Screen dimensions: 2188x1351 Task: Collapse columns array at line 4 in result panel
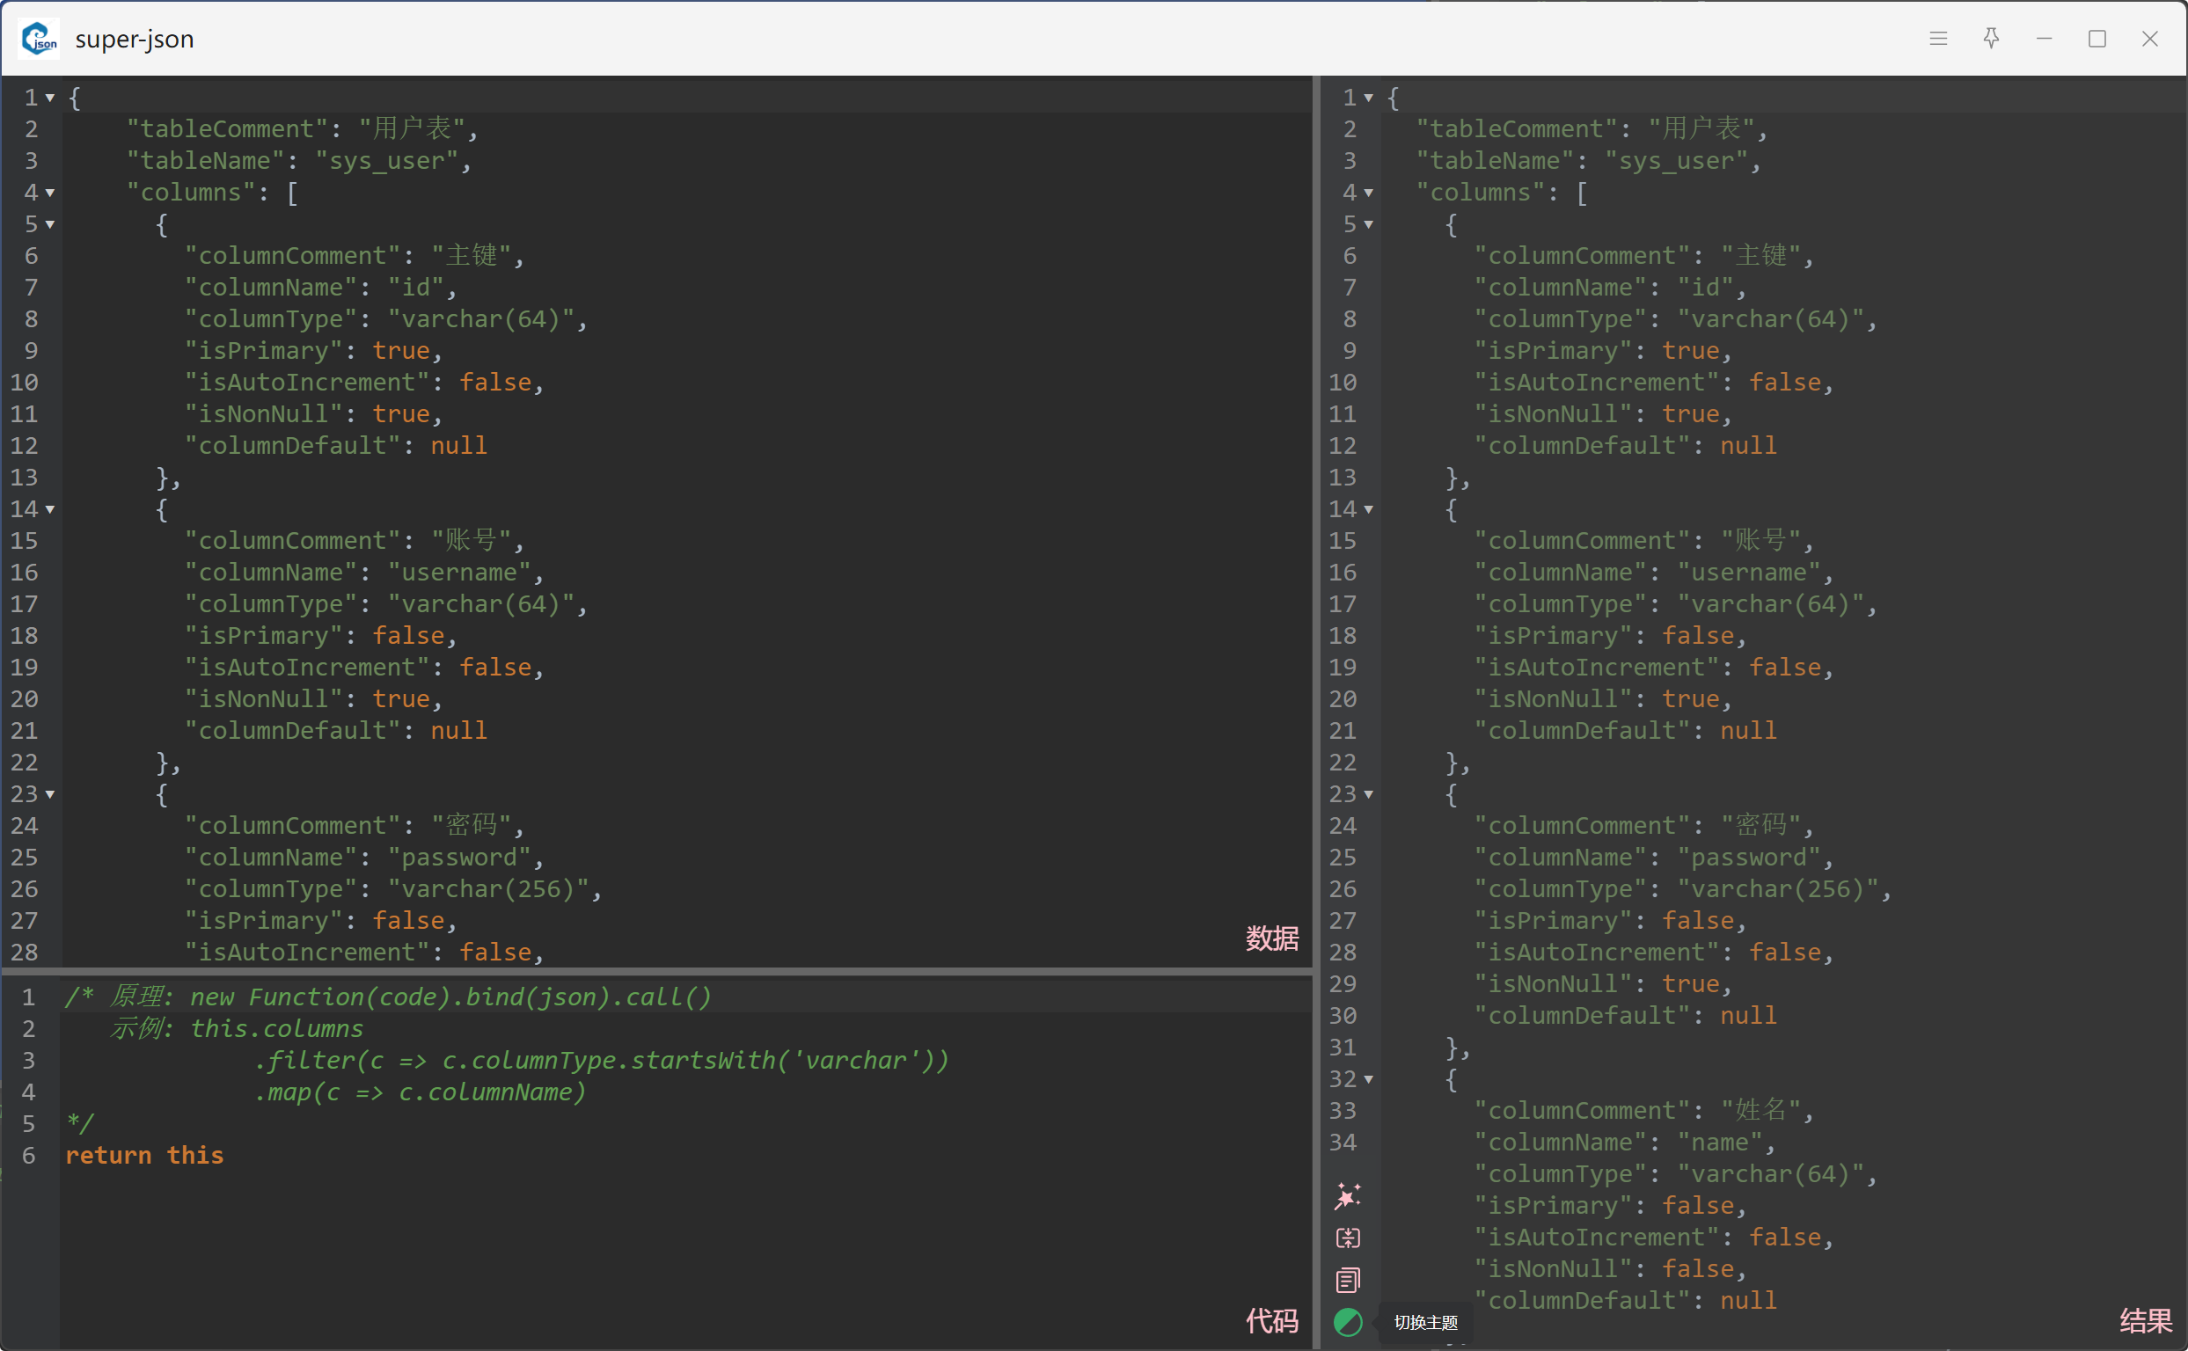pyautogui.click(x=1368, y=192)
